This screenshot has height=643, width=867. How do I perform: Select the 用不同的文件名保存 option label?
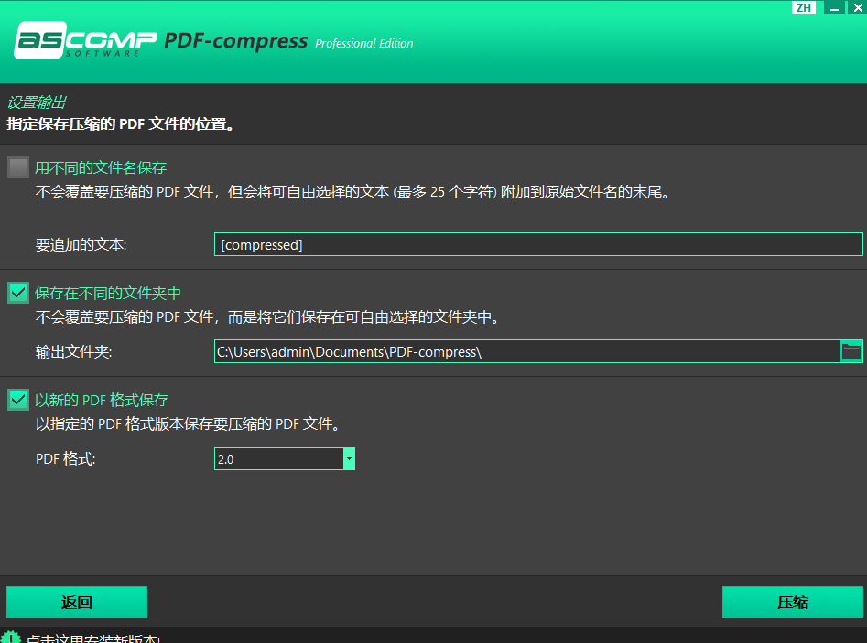click(x=101, y=167)
